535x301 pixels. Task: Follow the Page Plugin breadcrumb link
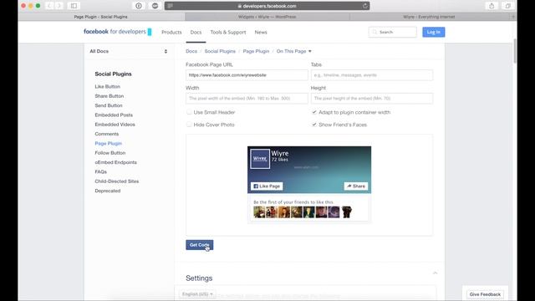[x=256, y=51]
